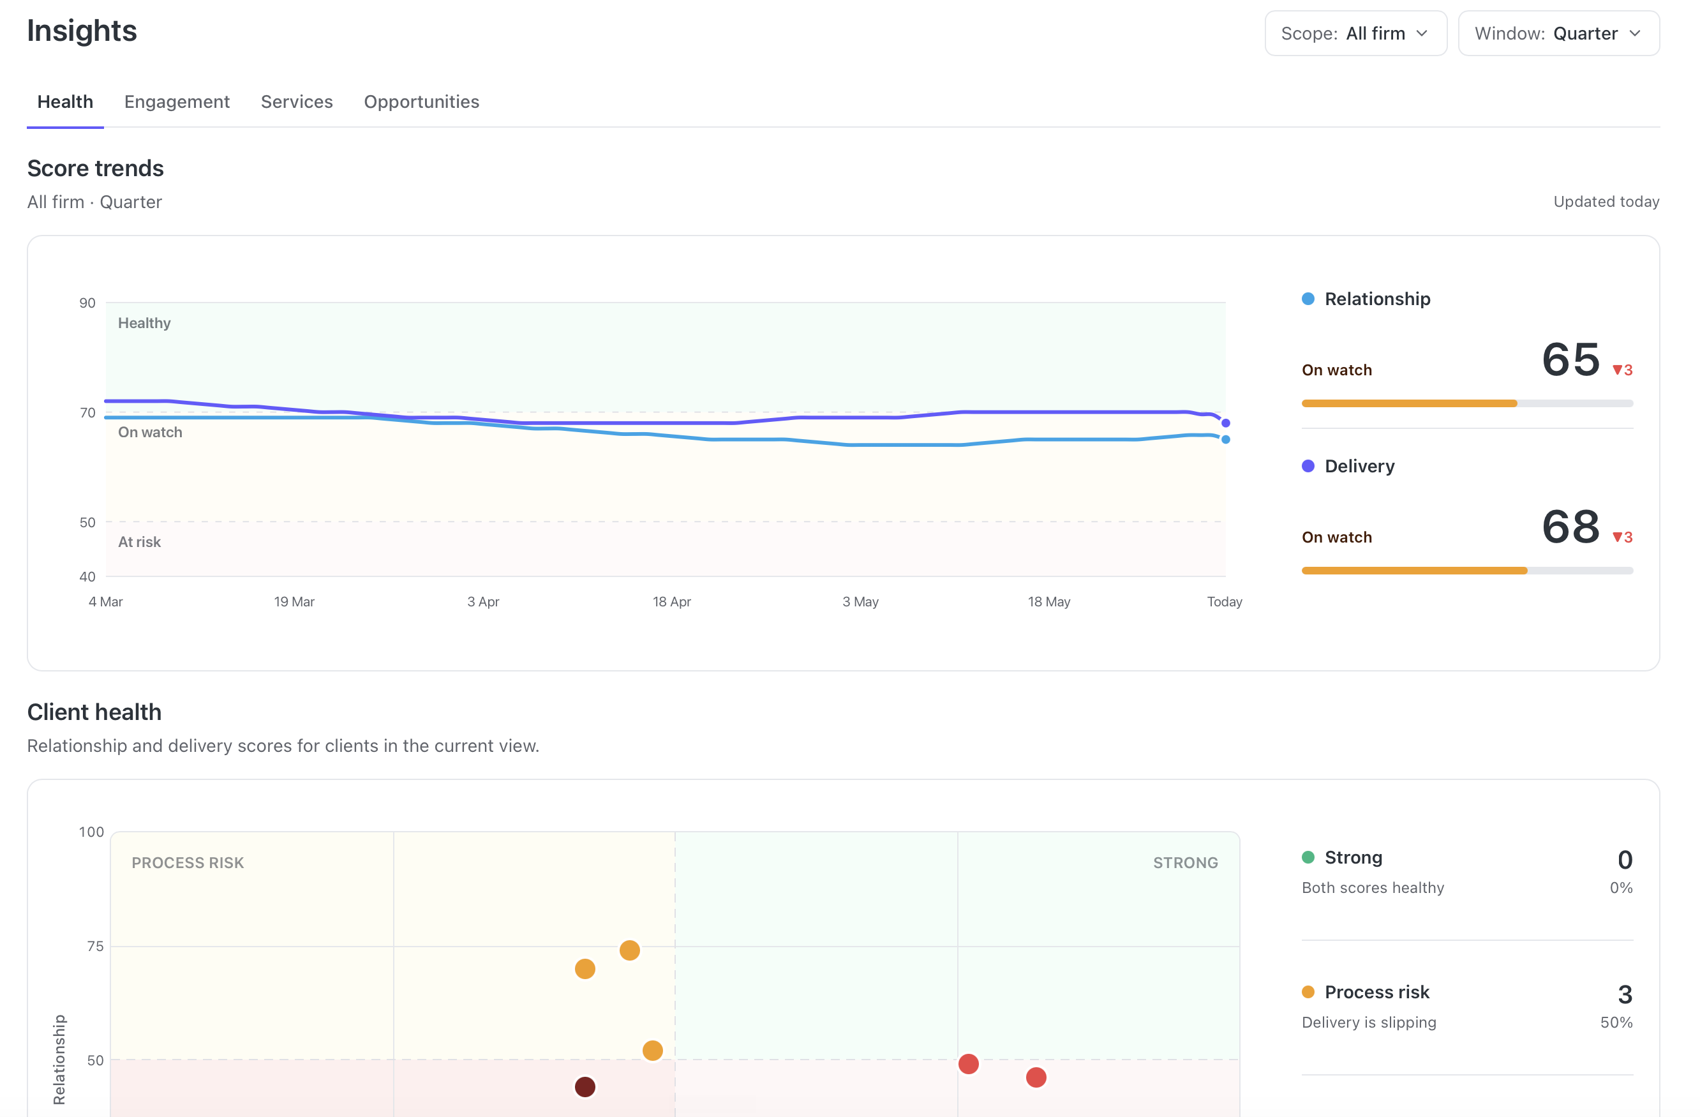1700x1117 pixels.
Task: Click the 'Client health' heading
Action: (94, 712)
